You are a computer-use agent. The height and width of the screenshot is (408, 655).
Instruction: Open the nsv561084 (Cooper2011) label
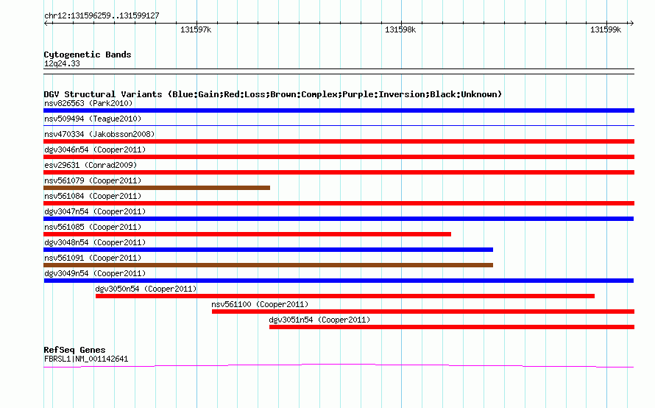tap(93, 196)
